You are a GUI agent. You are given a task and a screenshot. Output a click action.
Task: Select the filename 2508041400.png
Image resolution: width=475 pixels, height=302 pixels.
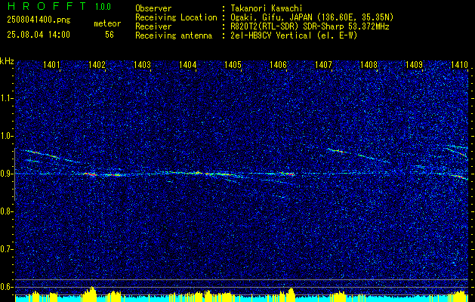pos(39,20)
